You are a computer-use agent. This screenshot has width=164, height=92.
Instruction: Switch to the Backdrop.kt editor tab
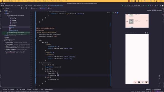coord(35,8)
